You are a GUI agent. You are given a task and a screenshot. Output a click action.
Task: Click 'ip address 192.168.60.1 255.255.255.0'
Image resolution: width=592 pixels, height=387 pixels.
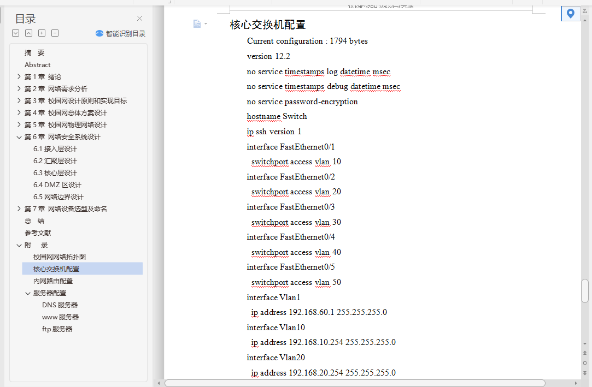tap(319, 312)
